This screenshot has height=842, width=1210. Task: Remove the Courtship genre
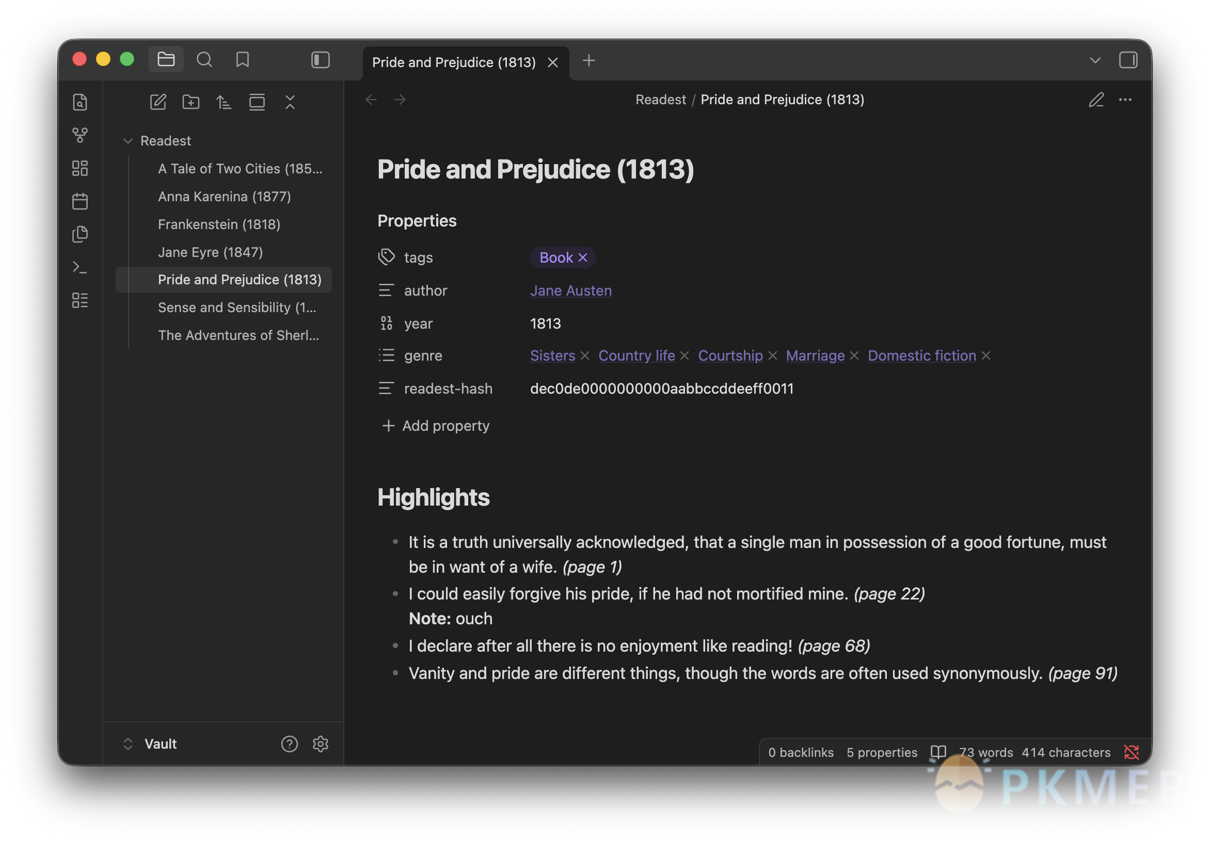pyautogui.click(x=773, y=356)
